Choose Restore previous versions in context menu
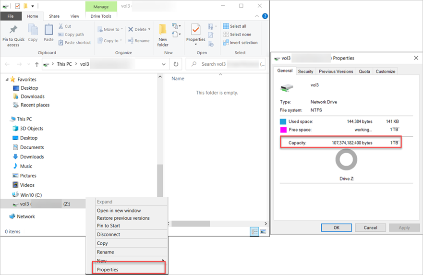The height and width of the screenshot is (275, 423). [132, 218]
